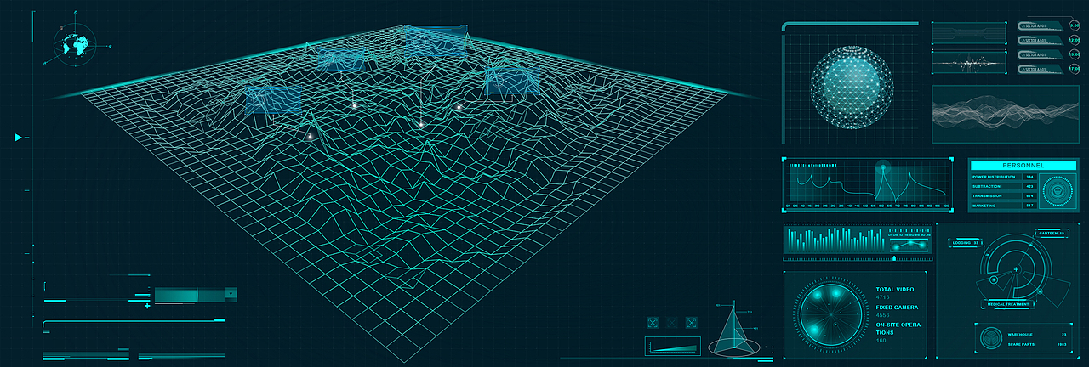The width and height of the screenshot is (1089, 367).
Task: Select the fourth SECTOR A/-01 pill
Action: 1041,68
